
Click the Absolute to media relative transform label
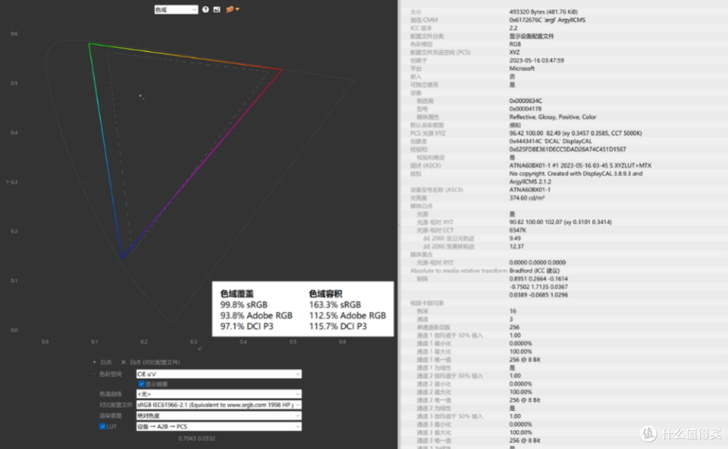point(459,270)
